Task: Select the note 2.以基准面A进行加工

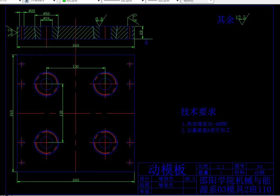Action: click(x=206, y=130)
